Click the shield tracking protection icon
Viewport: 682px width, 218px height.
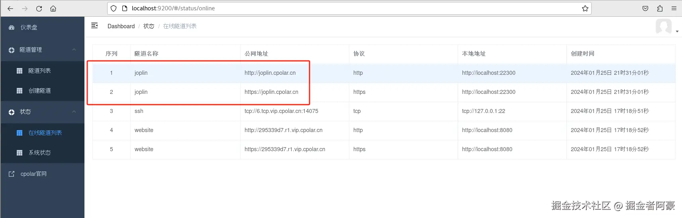(x=114, y=8)
